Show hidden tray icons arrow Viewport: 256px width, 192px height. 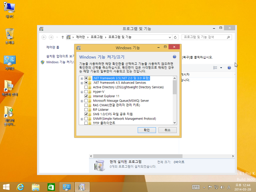[x=204, y=187]
